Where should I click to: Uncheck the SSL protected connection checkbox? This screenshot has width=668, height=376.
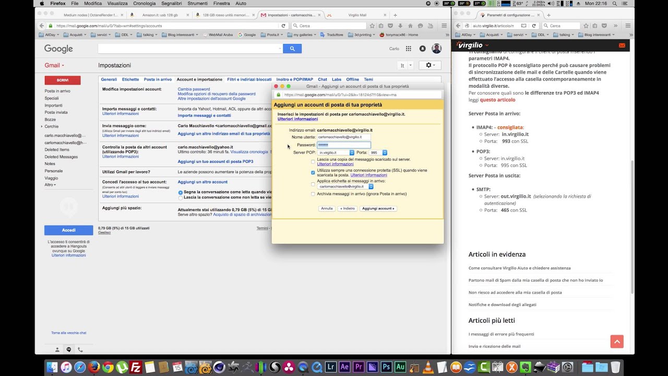(313, 172)
